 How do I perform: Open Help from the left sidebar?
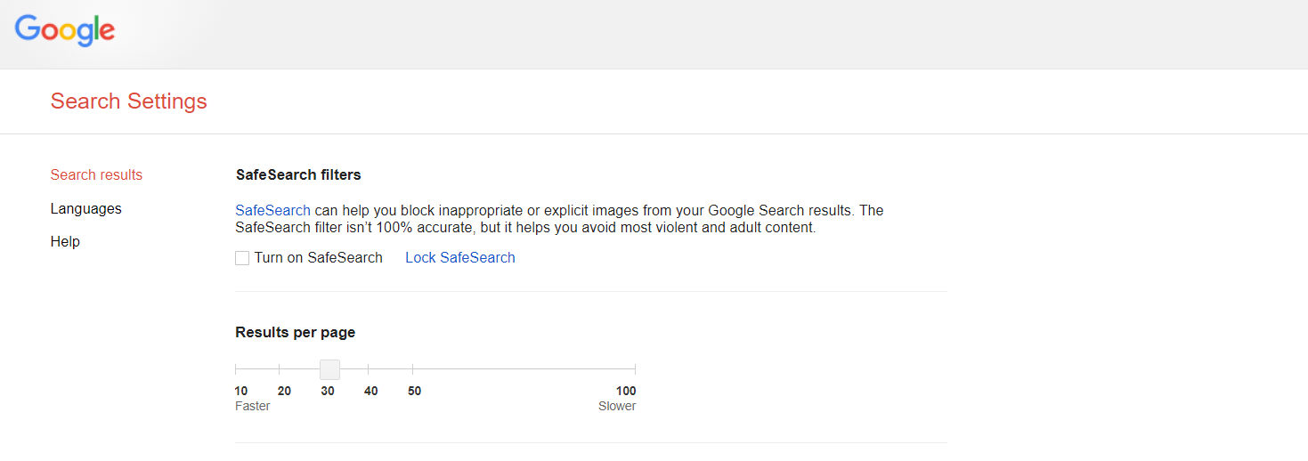[x=65, y=242]
